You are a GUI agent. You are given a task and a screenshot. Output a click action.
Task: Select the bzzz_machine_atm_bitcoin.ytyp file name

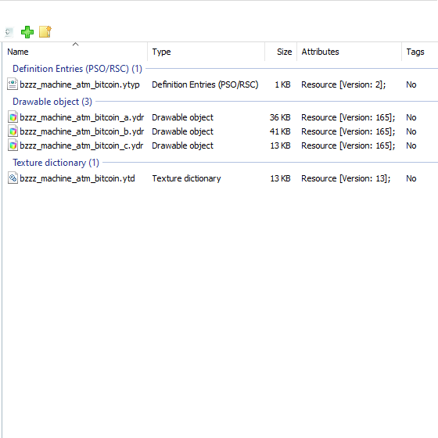[80, 84]
